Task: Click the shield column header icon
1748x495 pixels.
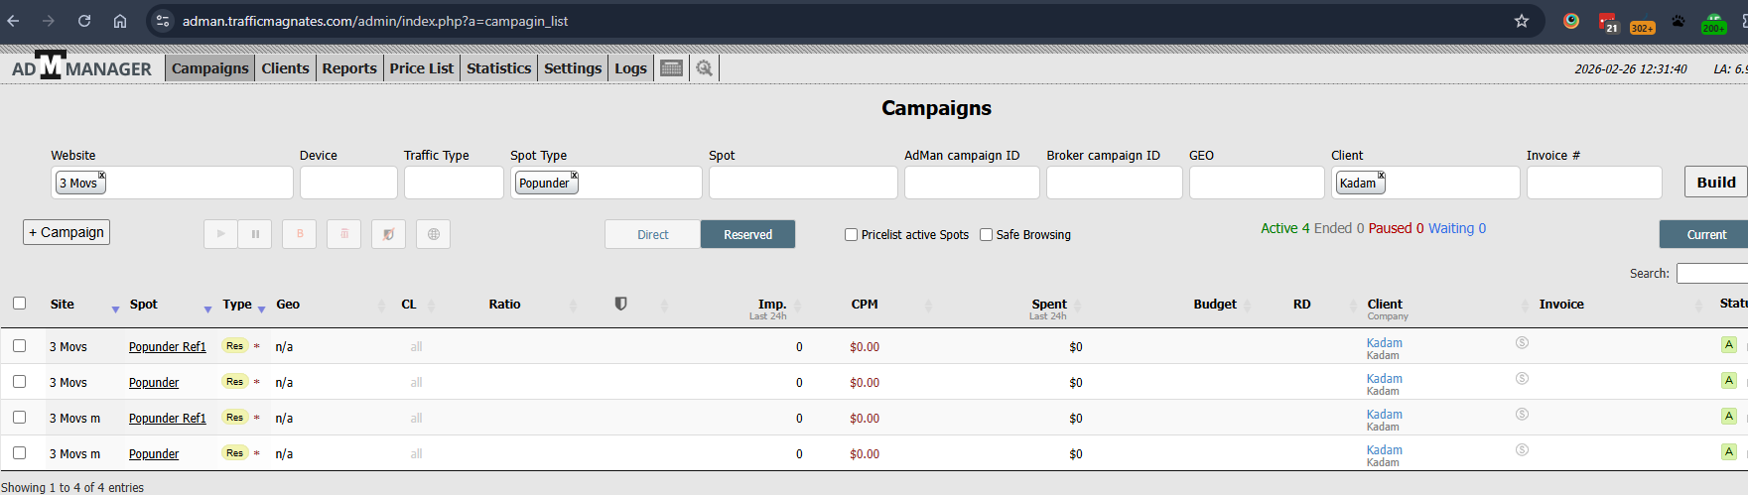Action: click(x=620, y=305)
